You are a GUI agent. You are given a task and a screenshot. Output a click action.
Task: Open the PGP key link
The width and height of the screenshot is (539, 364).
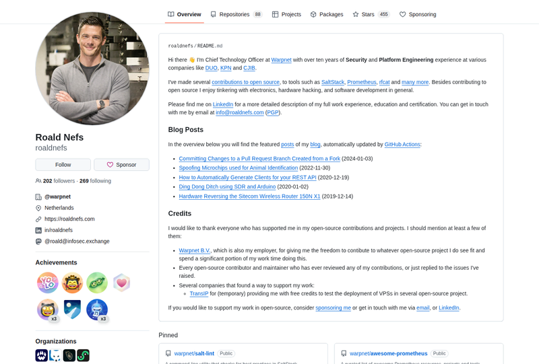pyautogui.click(x=273, y=112)
